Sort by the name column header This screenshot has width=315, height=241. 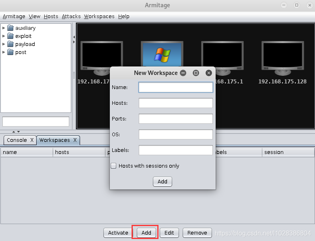[27, 152]
